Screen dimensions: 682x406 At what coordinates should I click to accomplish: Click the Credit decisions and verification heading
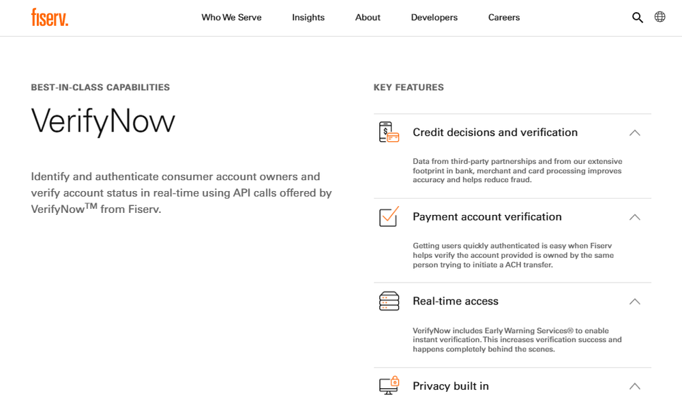495,132
